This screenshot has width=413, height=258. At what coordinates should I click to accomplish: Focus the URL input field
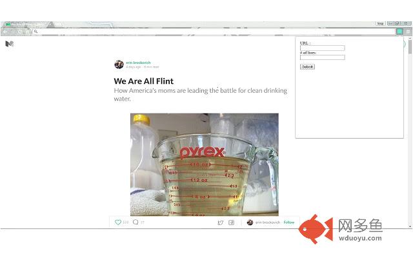click(x=322, y=48)
